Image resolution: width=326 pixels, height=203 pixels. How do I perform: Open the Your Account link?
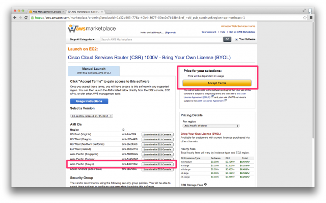209,32
